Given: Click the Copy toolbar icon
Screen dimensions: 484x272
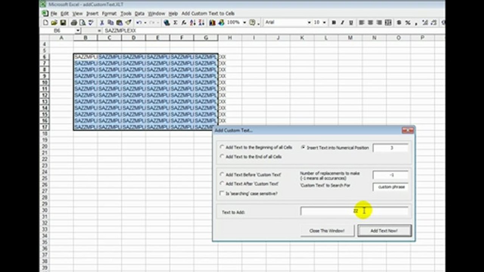Looking at the screenshot, I should coord(110,23).
